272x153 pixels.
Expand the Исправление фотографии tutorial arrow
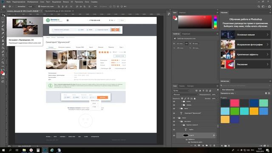click(267, 45)
